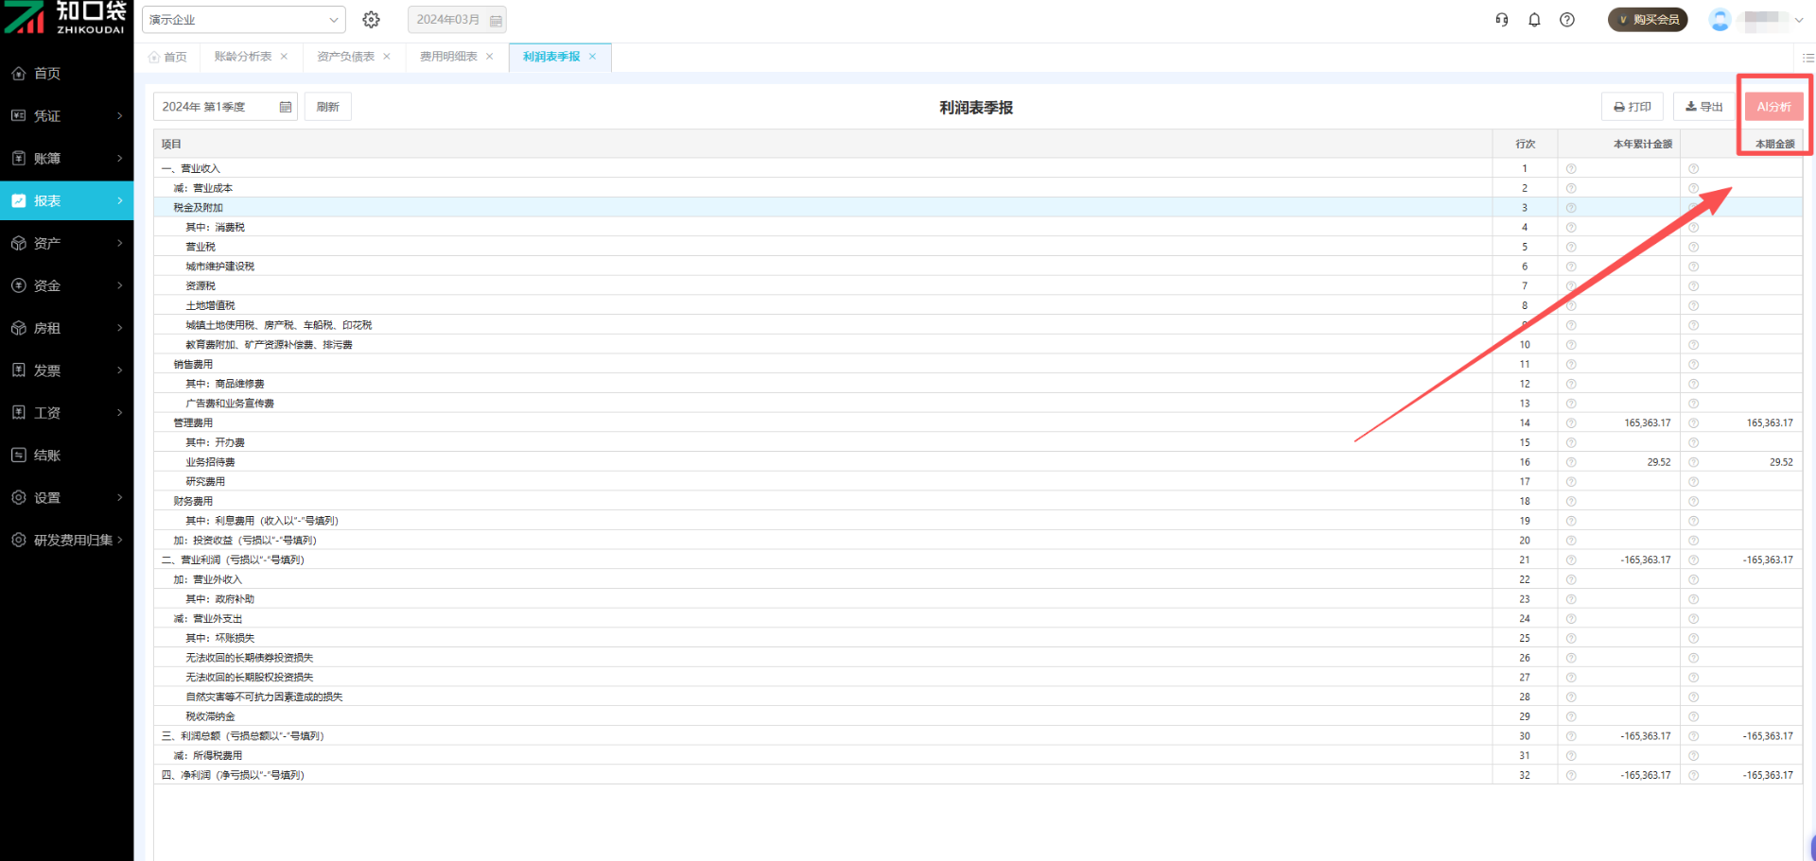Click the AI分析 button

coord(1773,107)
